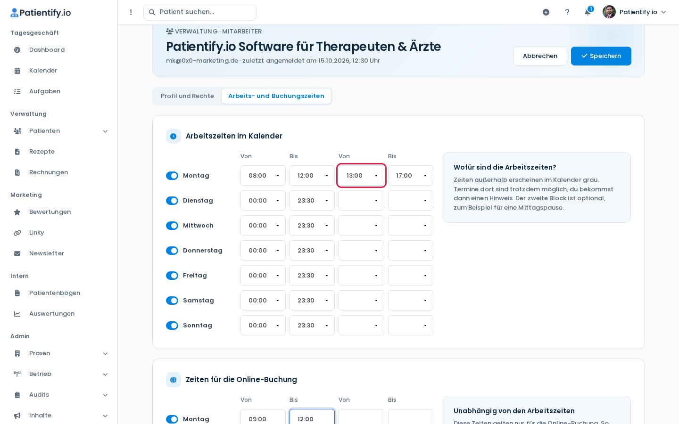Disable the Sonntag working hours switch
The height and width of the screenshot is (424, 679).
pos(172,326)
